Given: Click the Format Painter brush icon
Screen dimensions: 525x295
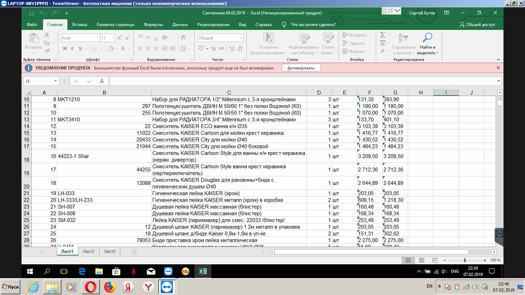Looking at the screenshot, I should 47,51.
